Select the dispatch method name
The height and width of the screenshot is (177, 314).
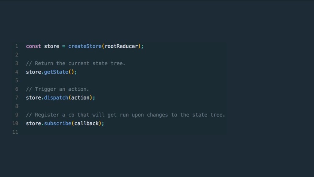click(x=56, y=98)
